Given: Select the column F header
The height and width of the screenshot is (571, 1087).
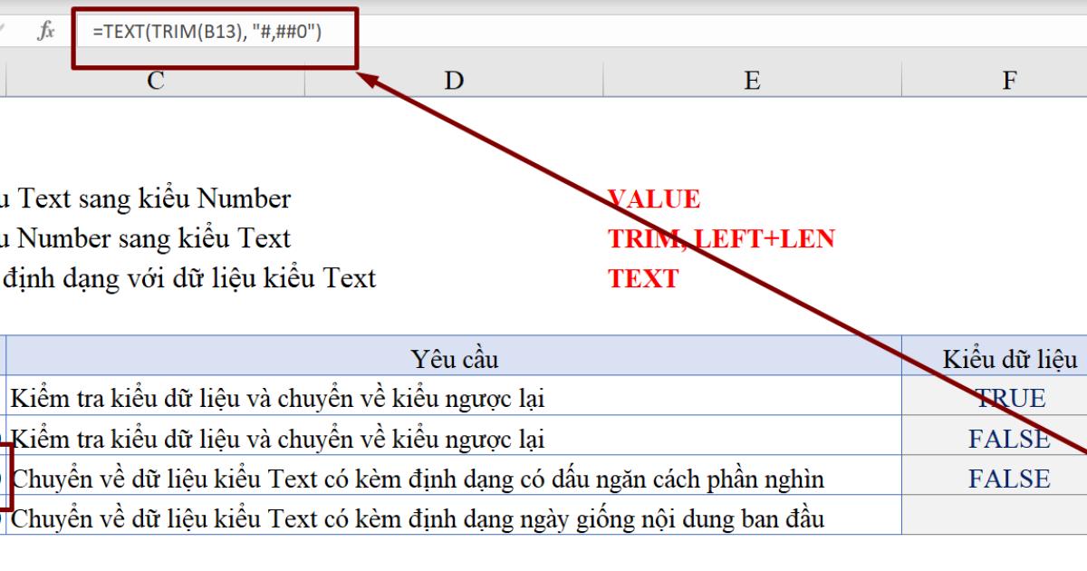Looking at the screenshot, I should pyautogui.click(x=1009, y=81).
